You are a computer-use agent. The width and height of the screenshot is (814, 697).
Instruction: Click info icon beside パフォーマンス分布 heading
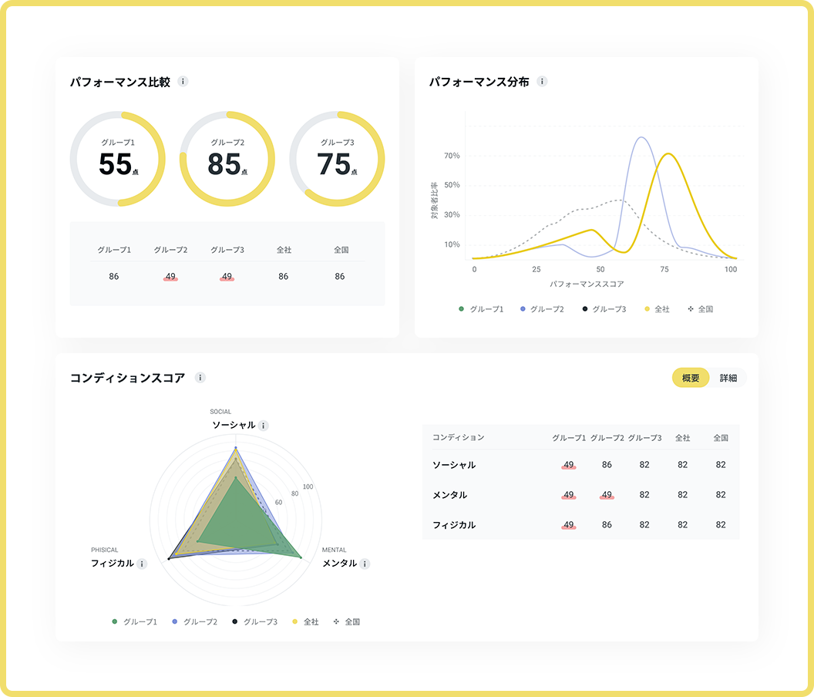pos(542,82)
